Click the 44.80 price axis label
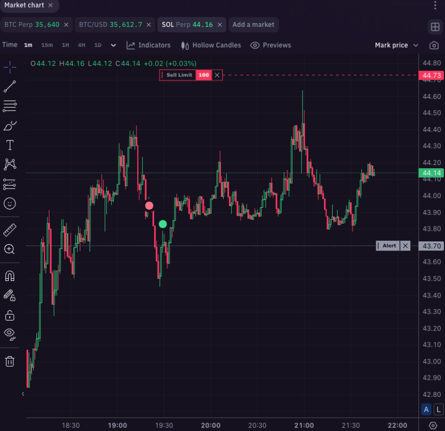 click(432, 63)
